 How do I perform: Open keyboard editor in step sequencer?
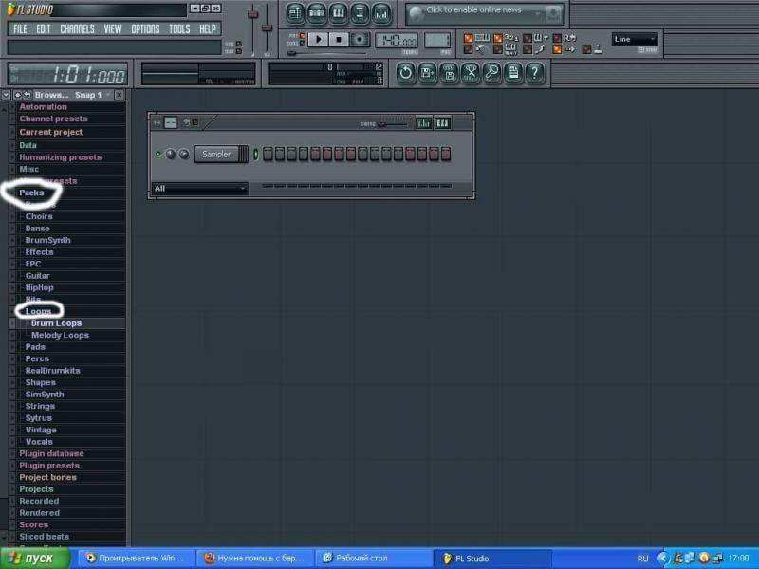(441, 123)
